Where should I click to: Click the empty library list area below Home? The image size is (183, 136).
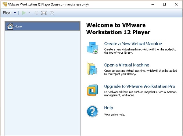click(43, 82)
